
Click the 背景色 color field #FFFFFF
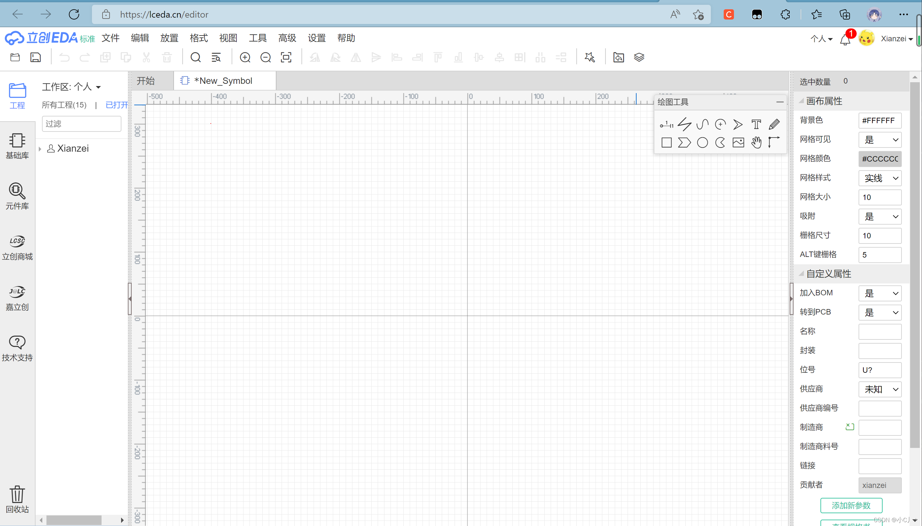[880, 120]
